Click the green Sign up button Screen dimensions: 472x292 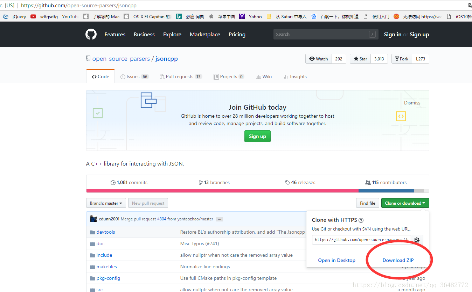(x=257, y=136)
